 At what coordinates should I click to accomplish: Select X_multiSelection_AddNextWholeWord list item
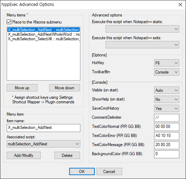tap(44, 34)
